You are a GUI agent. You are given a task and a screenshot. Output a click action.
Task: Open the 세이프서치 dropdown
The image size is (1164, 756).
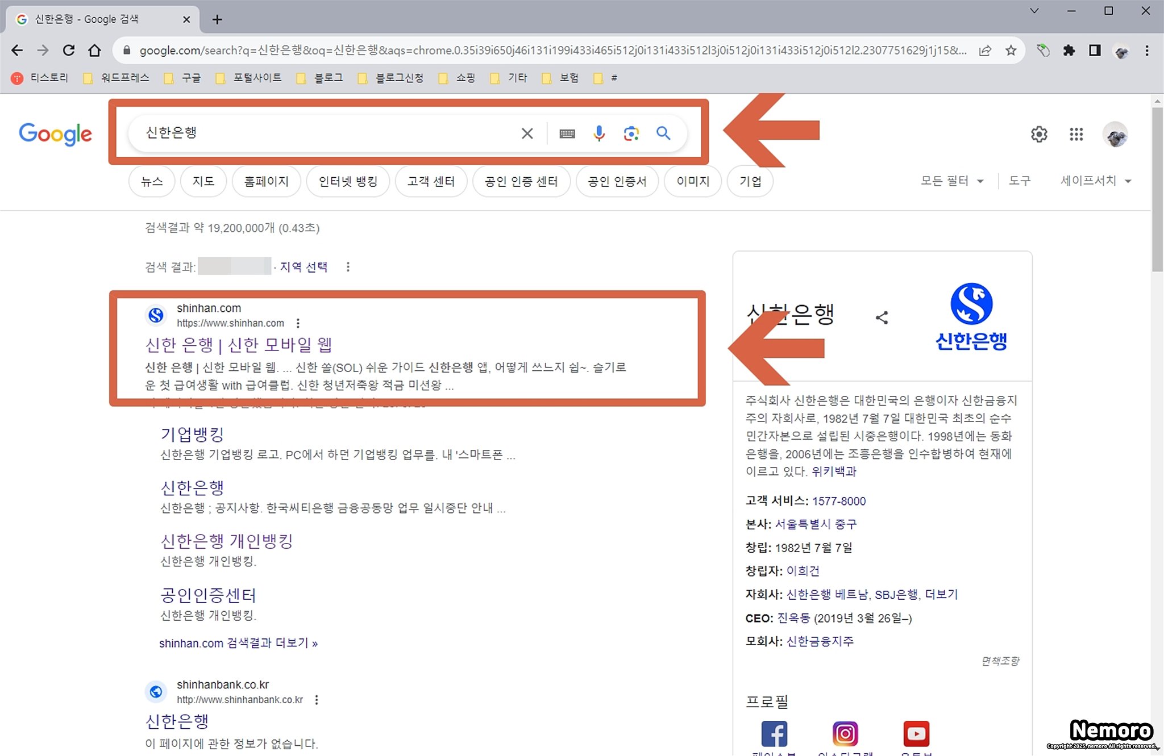click(1095, 181)
